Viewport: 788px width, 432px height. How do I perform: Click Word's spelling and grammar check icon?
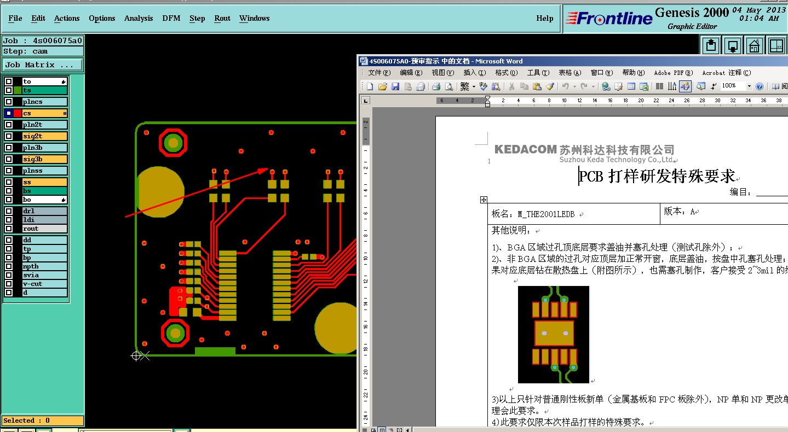483,86
